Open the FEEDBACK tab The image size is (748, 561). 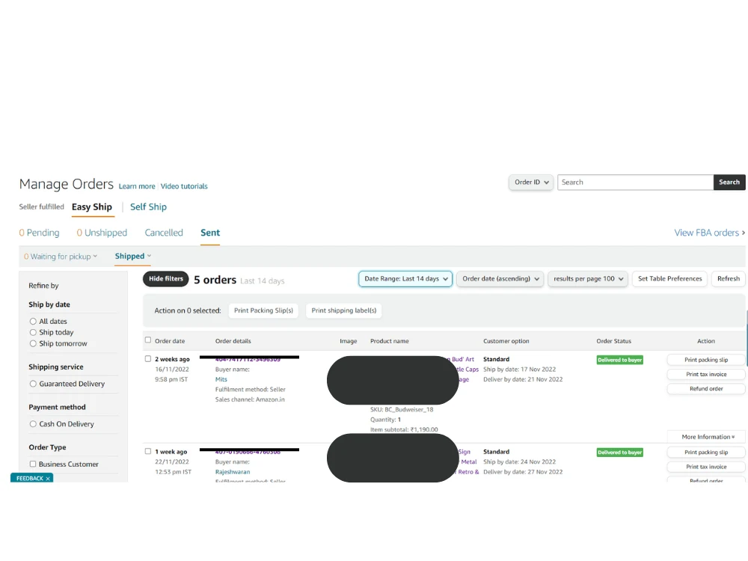coord(30,479)
